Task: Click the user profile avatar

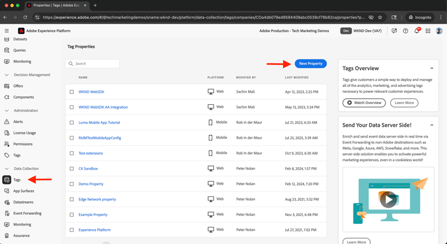Action: coord(439,31)
